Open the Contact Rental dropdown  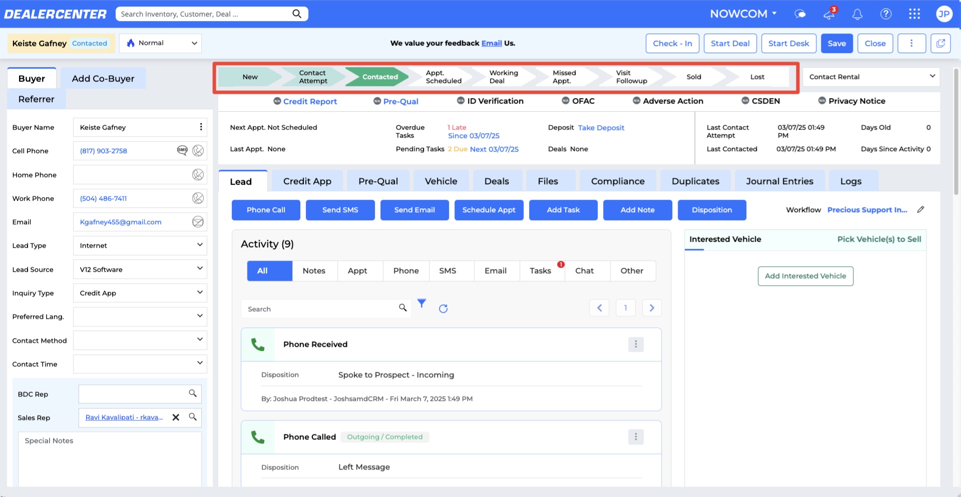coord(871,77)
